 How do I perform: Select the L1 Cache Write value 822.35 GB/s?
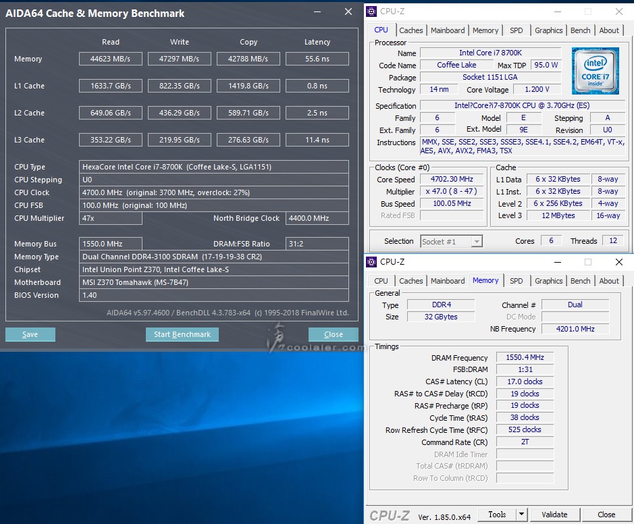coord(179,86)
